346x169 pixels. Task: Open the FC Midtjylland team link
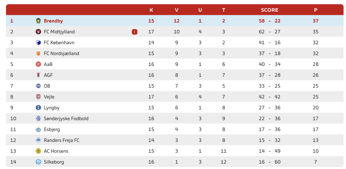(59, 32)
